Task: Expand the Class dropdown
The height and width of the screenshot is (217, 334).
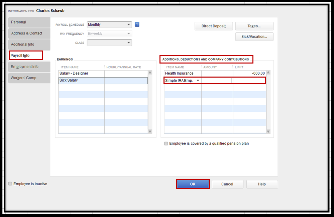Action: coord(109,42)
